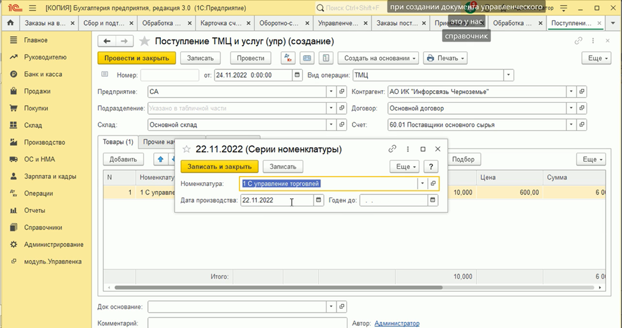Favorite the Серии номенклатуры dialog star

click(x=186, y=150)
